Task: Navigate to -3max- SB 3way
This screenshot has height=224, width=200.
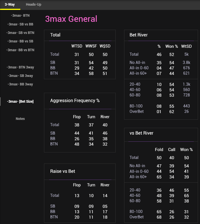Action: click(20, 76)
